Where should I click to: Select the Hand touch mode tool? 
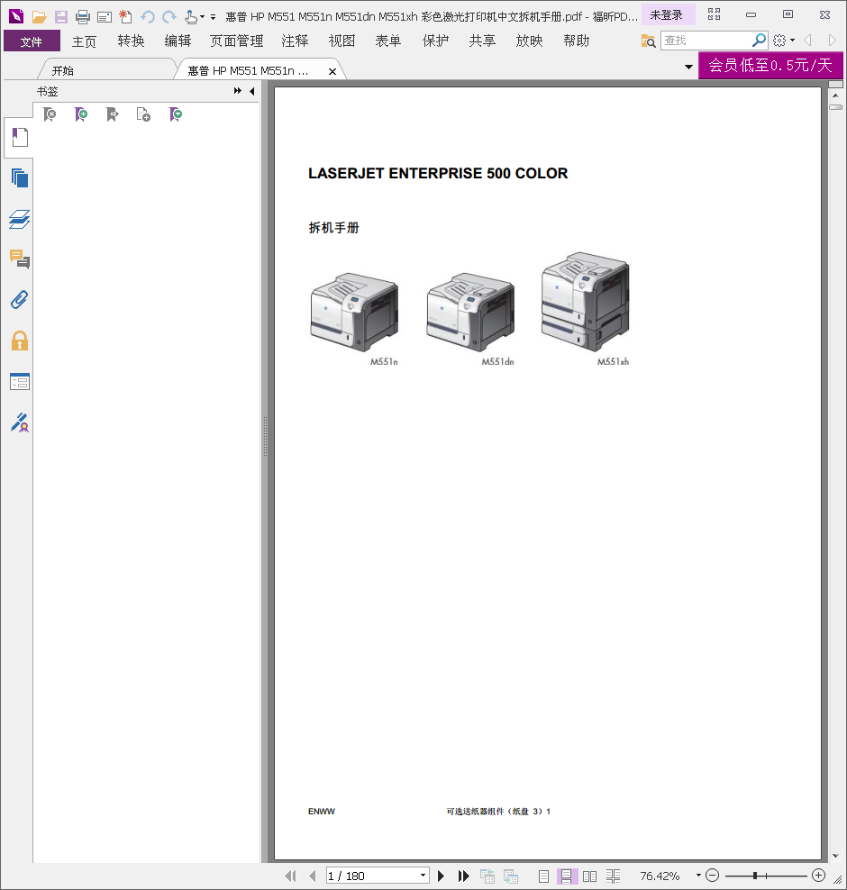191,17
